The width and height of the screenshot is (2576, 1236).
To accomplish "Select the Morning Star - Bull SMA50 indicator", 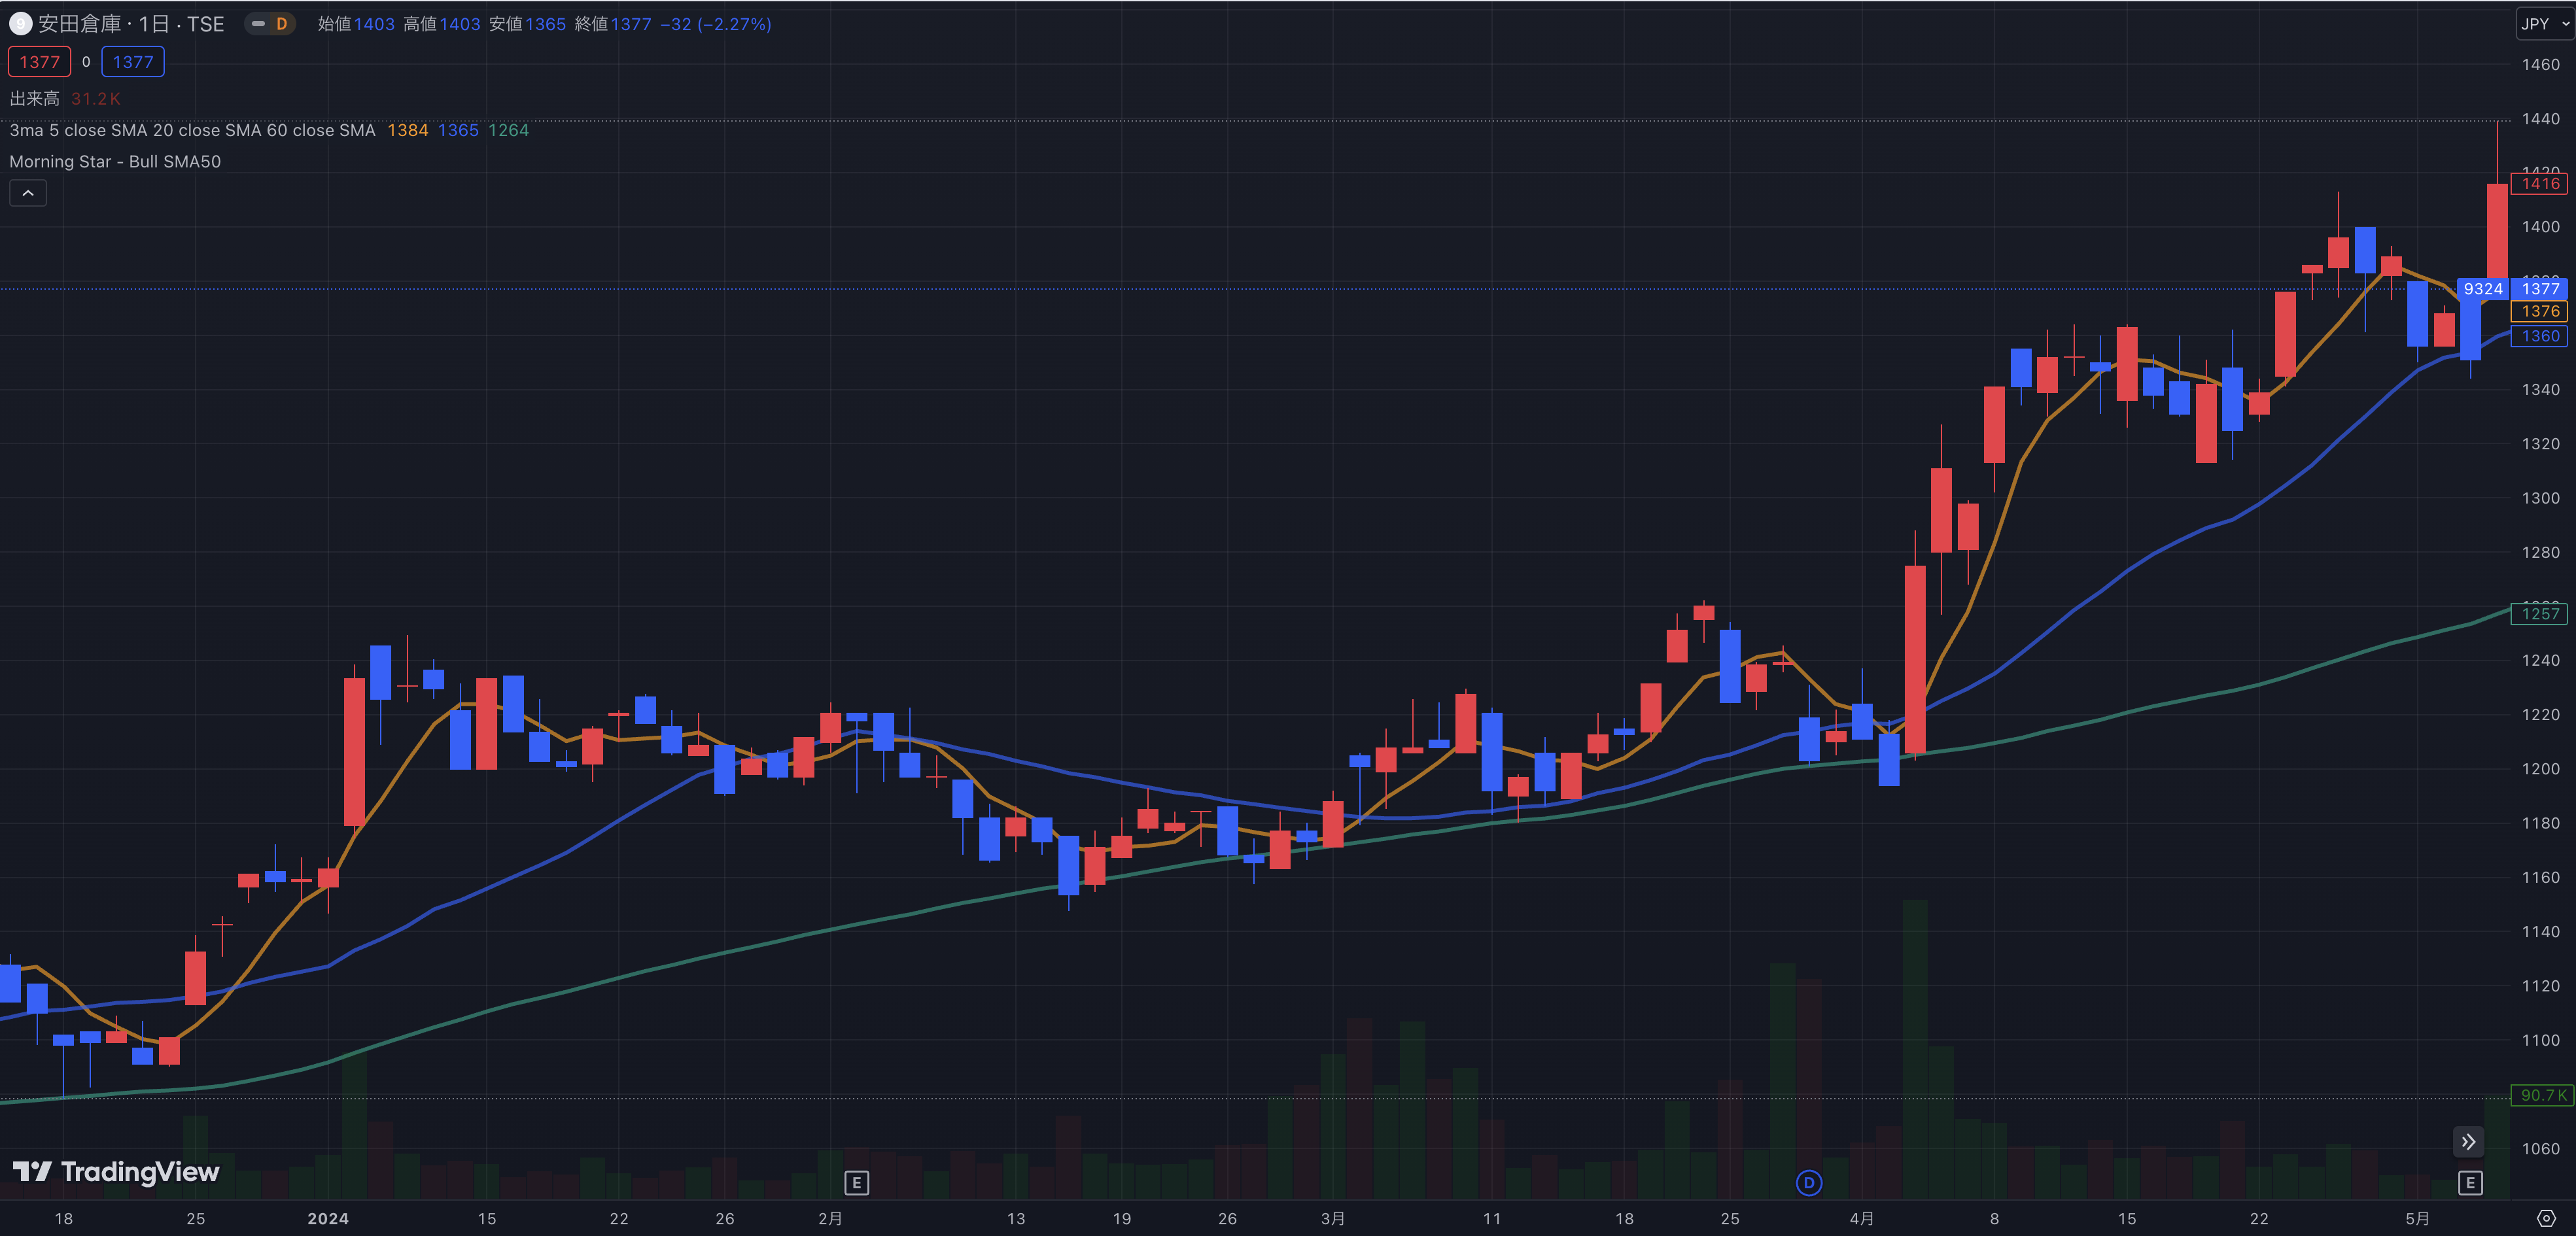I will (115, 162).
